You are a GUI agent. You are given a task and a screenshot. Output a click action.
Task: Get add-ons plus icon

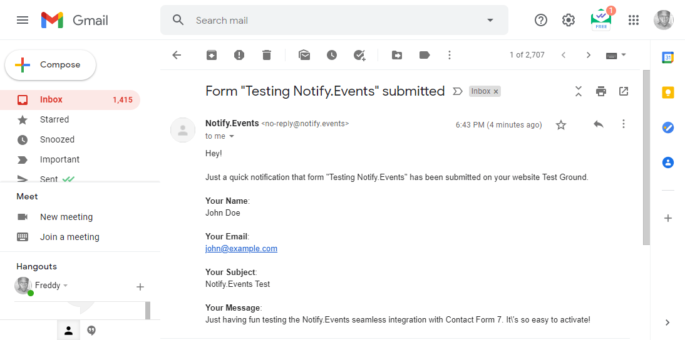pos(667,218)
